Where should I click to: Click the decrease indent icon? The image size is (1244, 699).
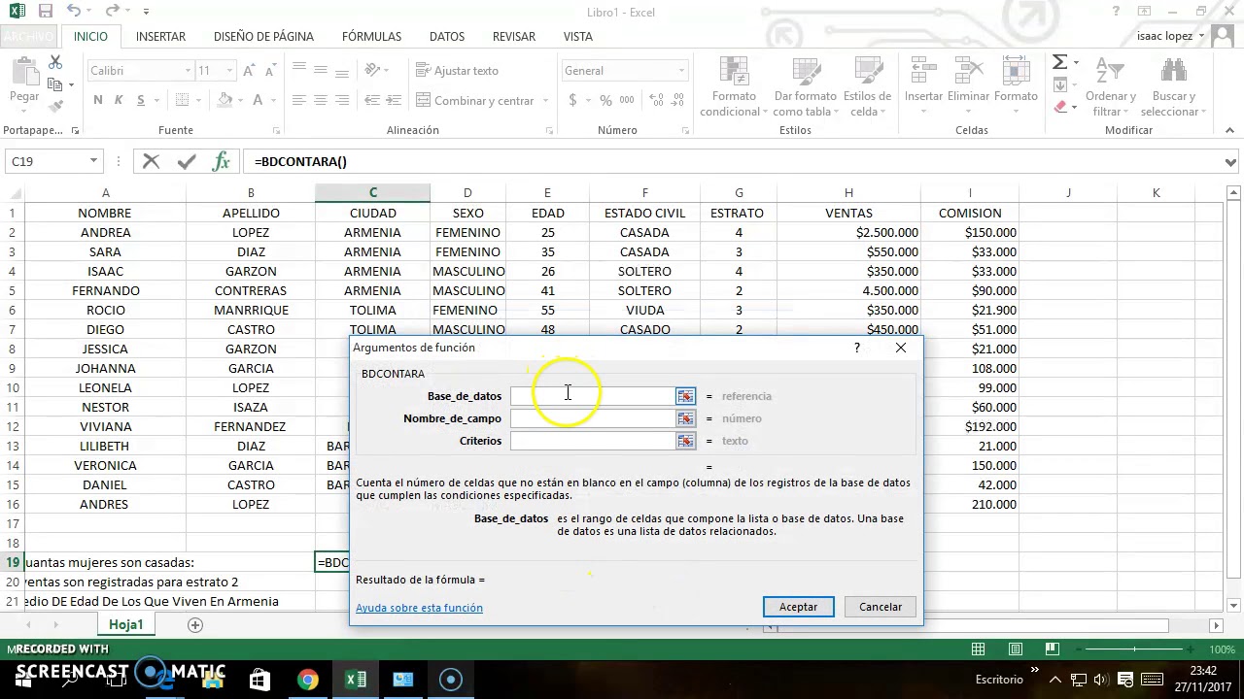point(370,101)
